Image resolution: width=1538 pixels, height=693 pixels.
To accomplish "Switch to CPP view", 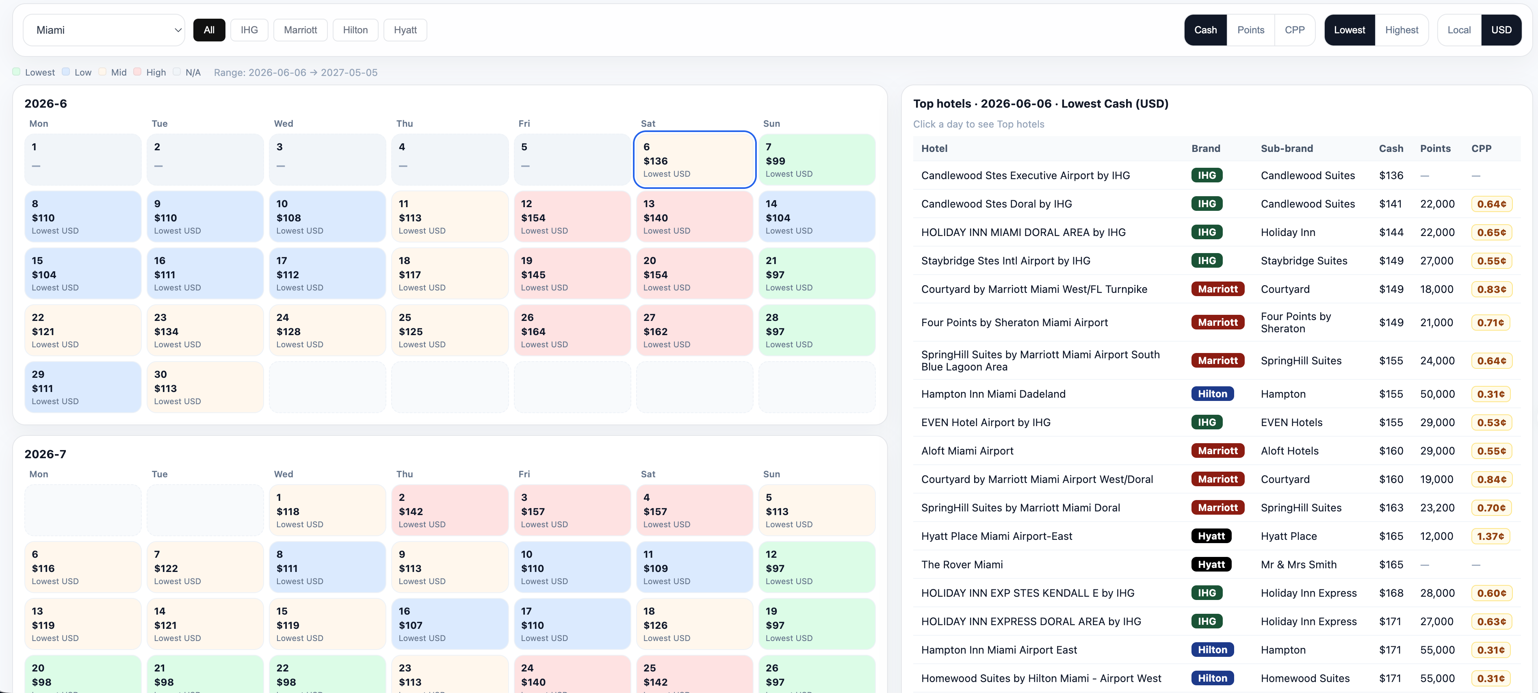I will coord(1294,30).
